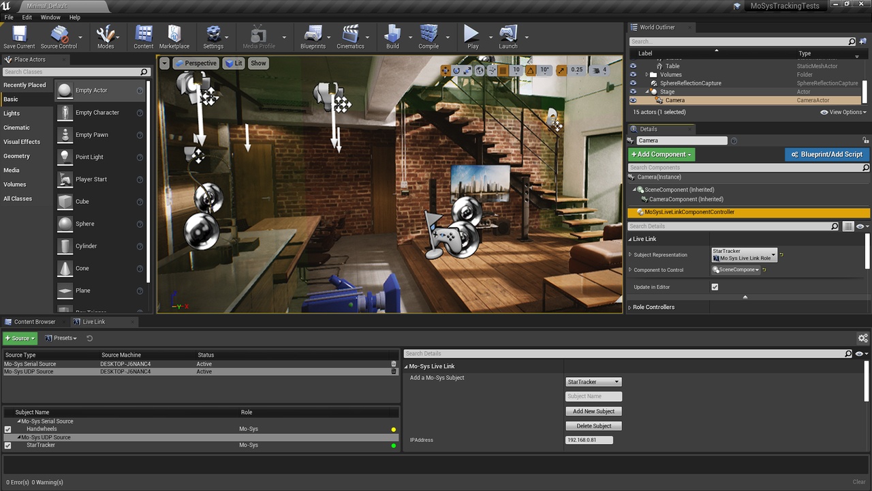Open the Cinematics toolbar icon
Image resolution: width=872 pixels, height=491 pixels.
(x=350, y=37)
